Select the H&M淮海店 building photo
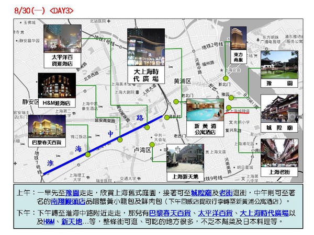The width and height of the screenshot is (314, 235). [57, 85]
